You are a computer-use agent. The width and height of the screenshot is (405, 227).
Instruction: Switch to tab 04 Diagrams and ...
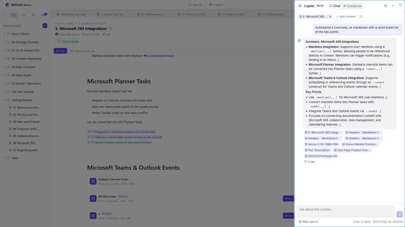(x=232, y=14)
